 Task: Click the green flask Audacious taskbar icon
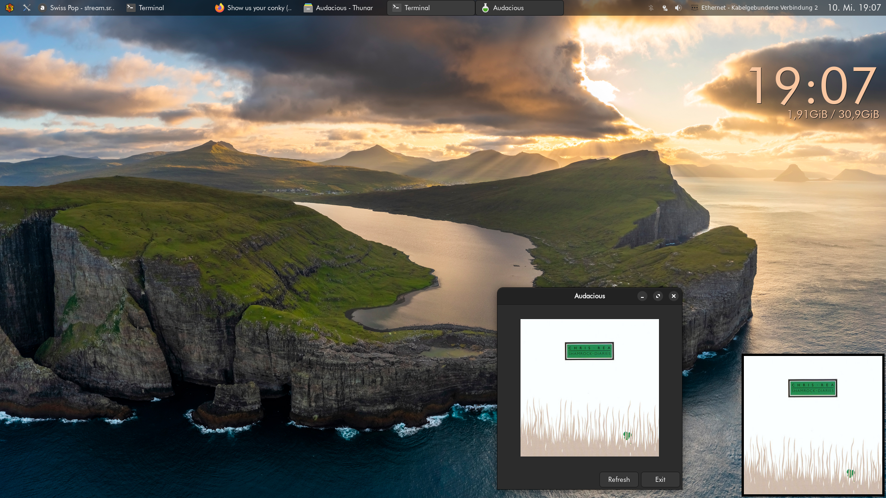click(x=485, y=8)
